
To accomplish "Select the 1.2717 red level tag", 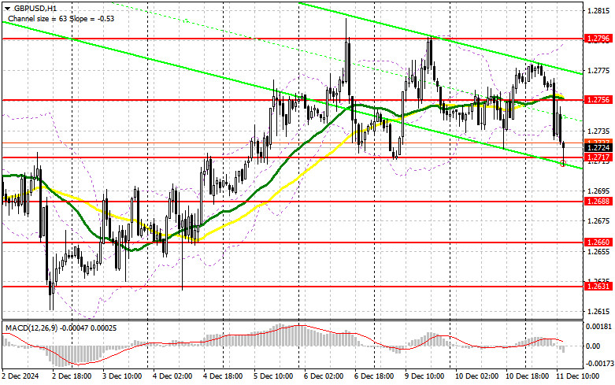I will click(x=598, y=157).
